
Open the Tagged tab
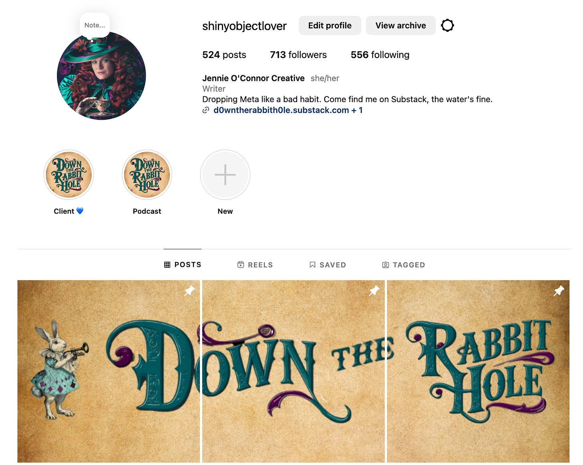click(404, 265)
